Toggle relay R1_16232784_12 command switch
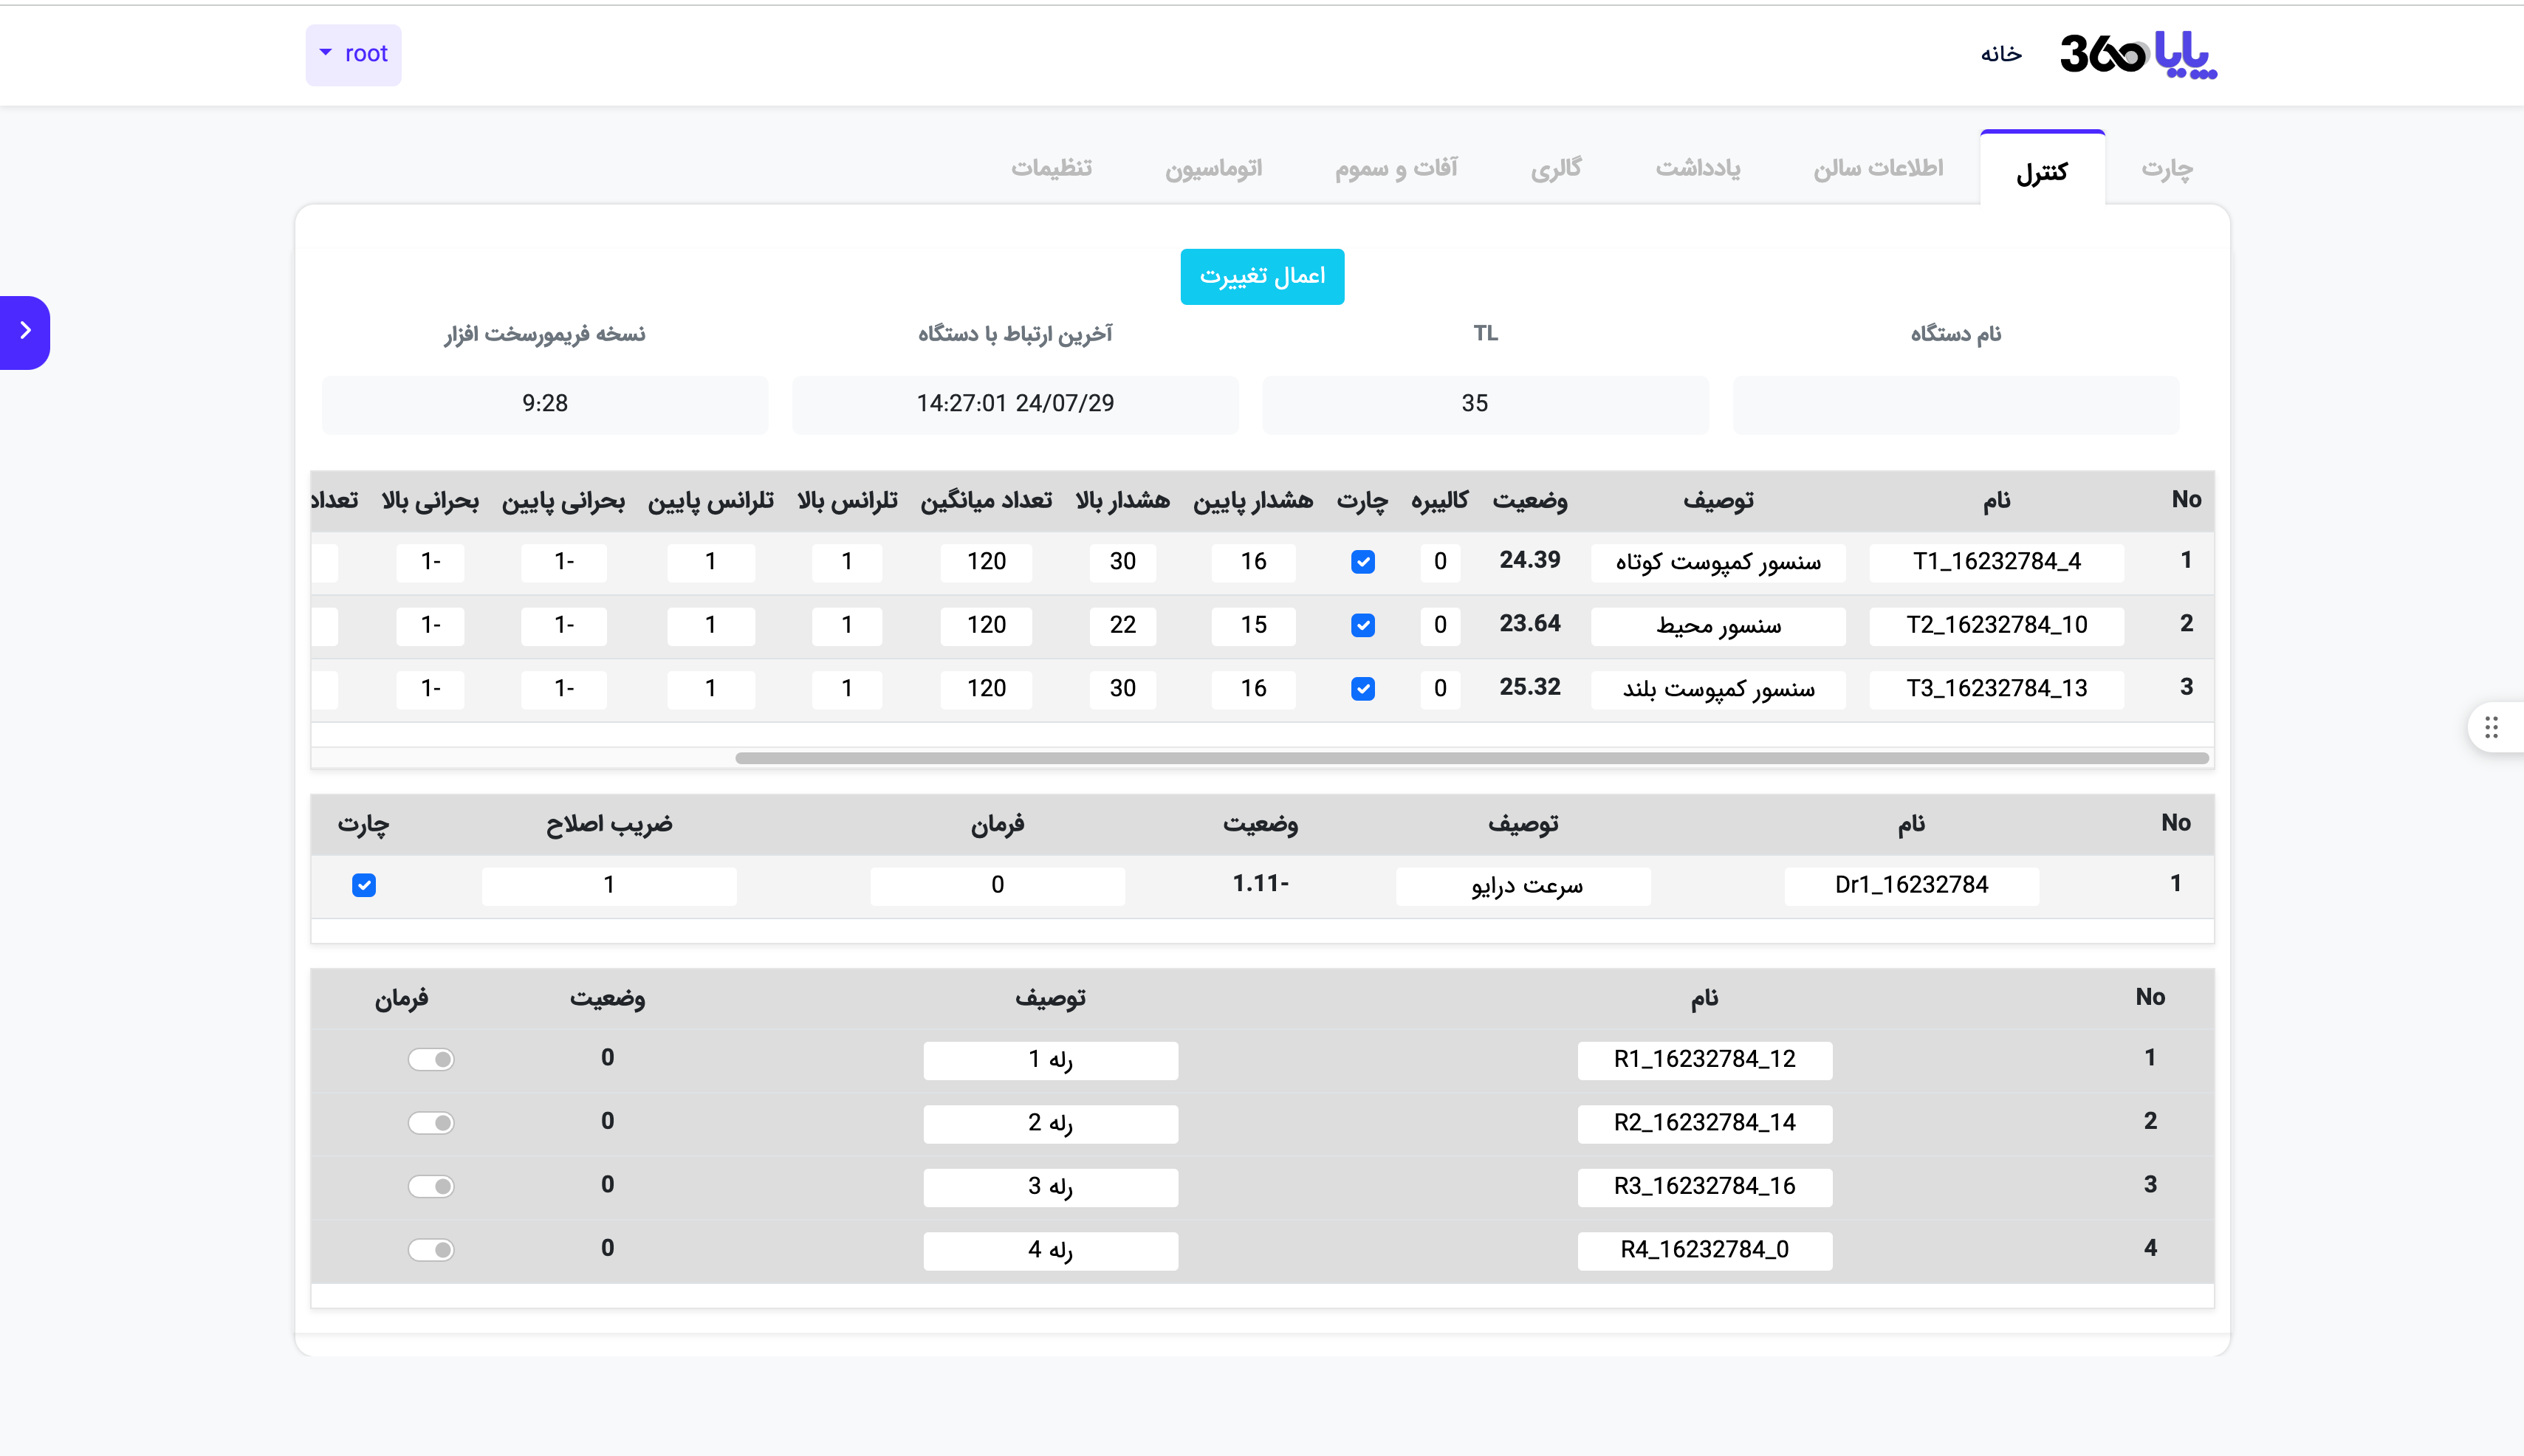This screenshot has width=2524, height=1456. coord(431,1059)
